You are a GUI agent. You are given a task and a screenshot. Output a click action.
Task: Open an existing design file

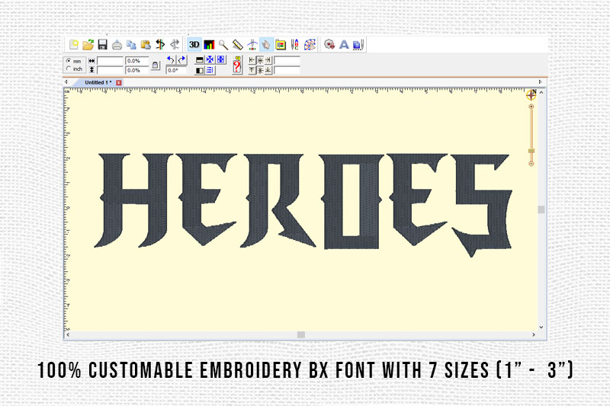coord(88,45)
